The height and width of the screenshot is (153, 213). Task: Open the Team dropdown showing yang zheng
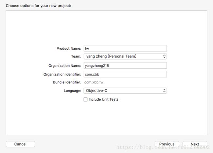point(125,56)
